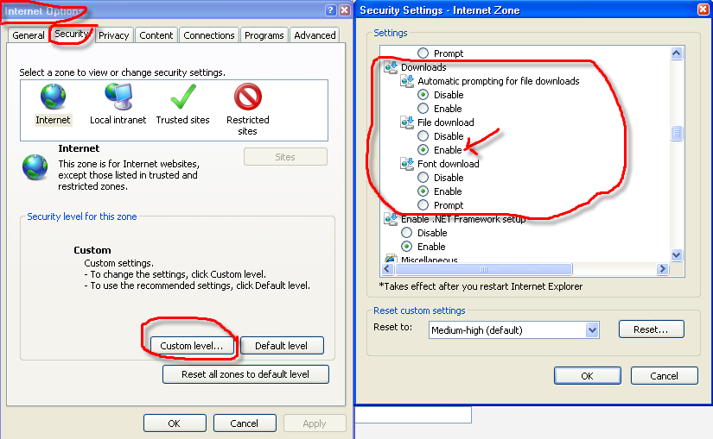Click the Sites button
Viewport: 713px width, 439px height.
(x=285, y=157)
